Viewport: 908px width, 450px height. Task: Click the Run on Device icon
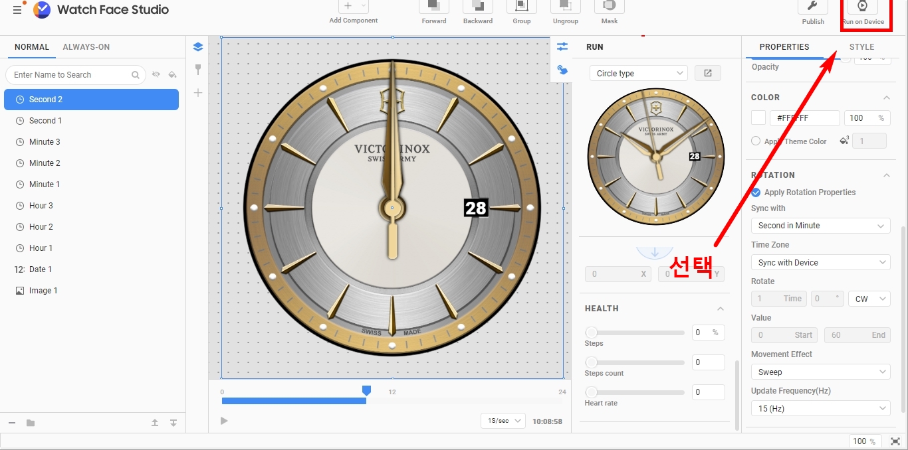click(863, 6)
